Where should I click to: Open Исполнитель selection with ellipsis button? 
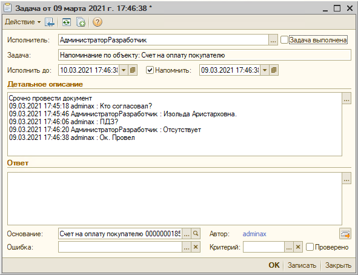coord(273,40)
